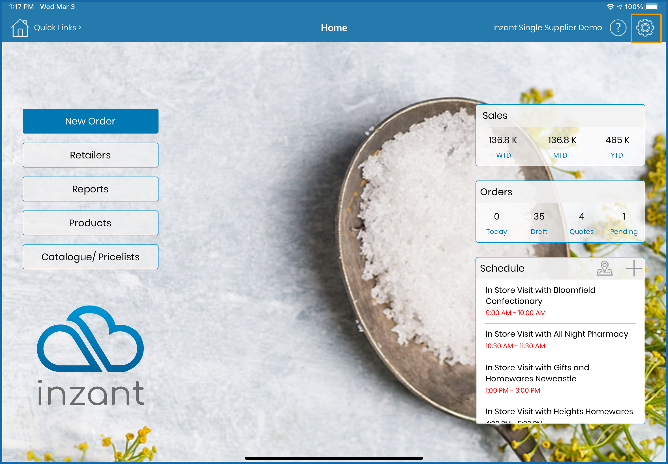Open Bloomfield Confectionary store visit
The width and height of the screenshot is (668, 464).
click(540, 301)
